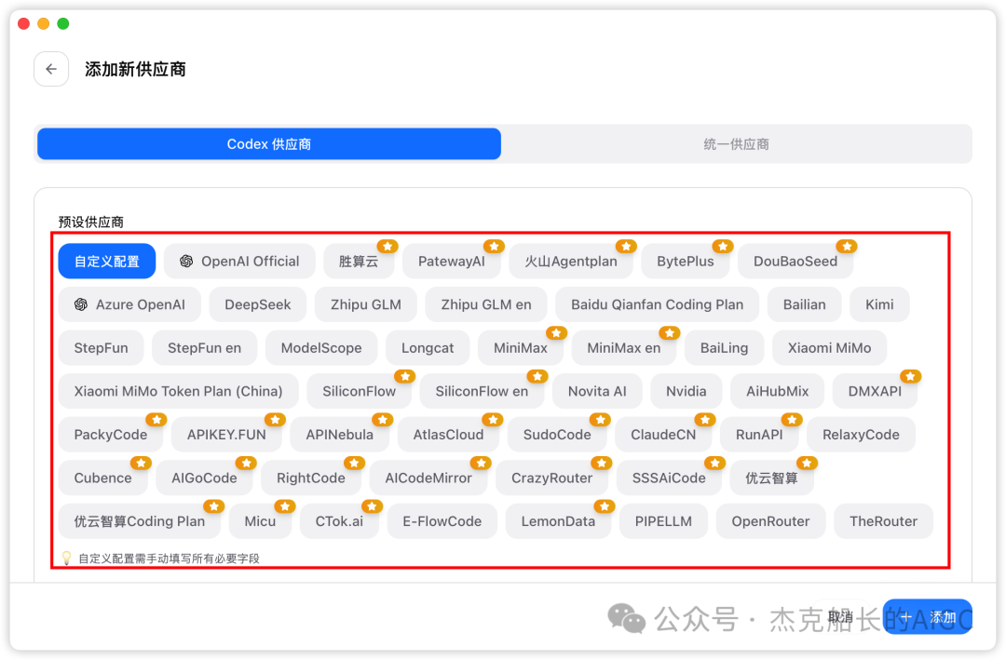This screenshot has height=660, width=1006.
Task: Choose the E-FlowCode provider
Action: point(442,521)
